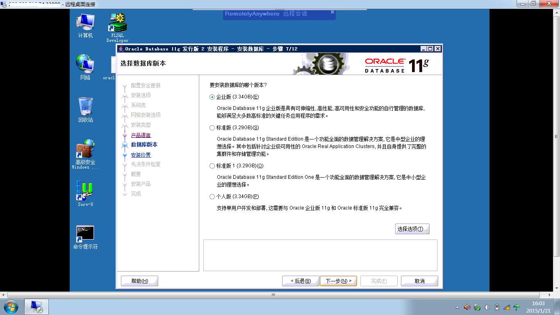
Task: Click the greyed 完成(F) button
Action: coord(379,281)
